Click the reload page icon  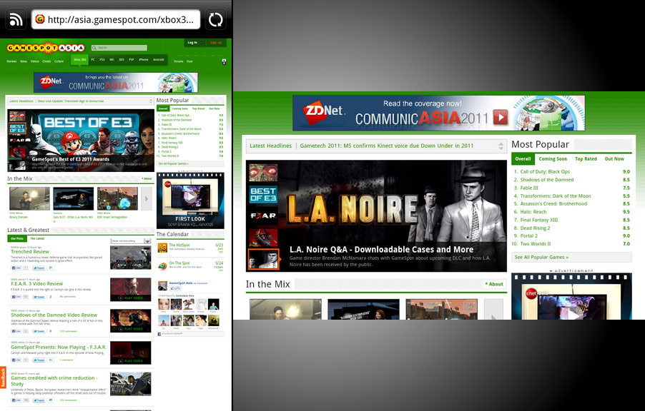pyautogui.click(x=215, y=19)
